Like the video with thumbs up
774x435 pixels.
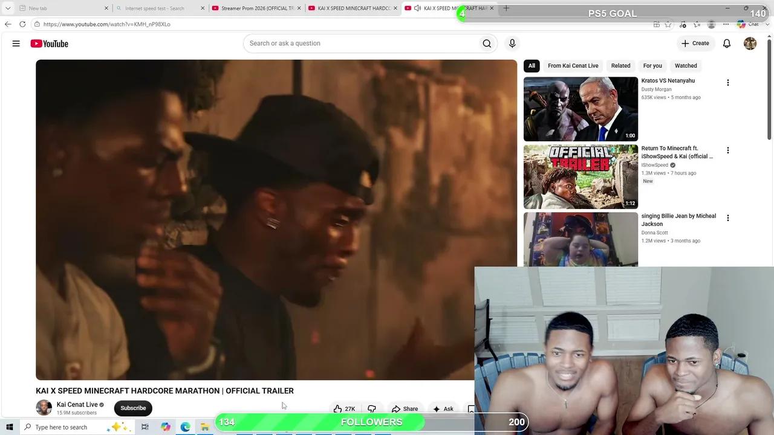pyautogui.click(x=344, y=409)
